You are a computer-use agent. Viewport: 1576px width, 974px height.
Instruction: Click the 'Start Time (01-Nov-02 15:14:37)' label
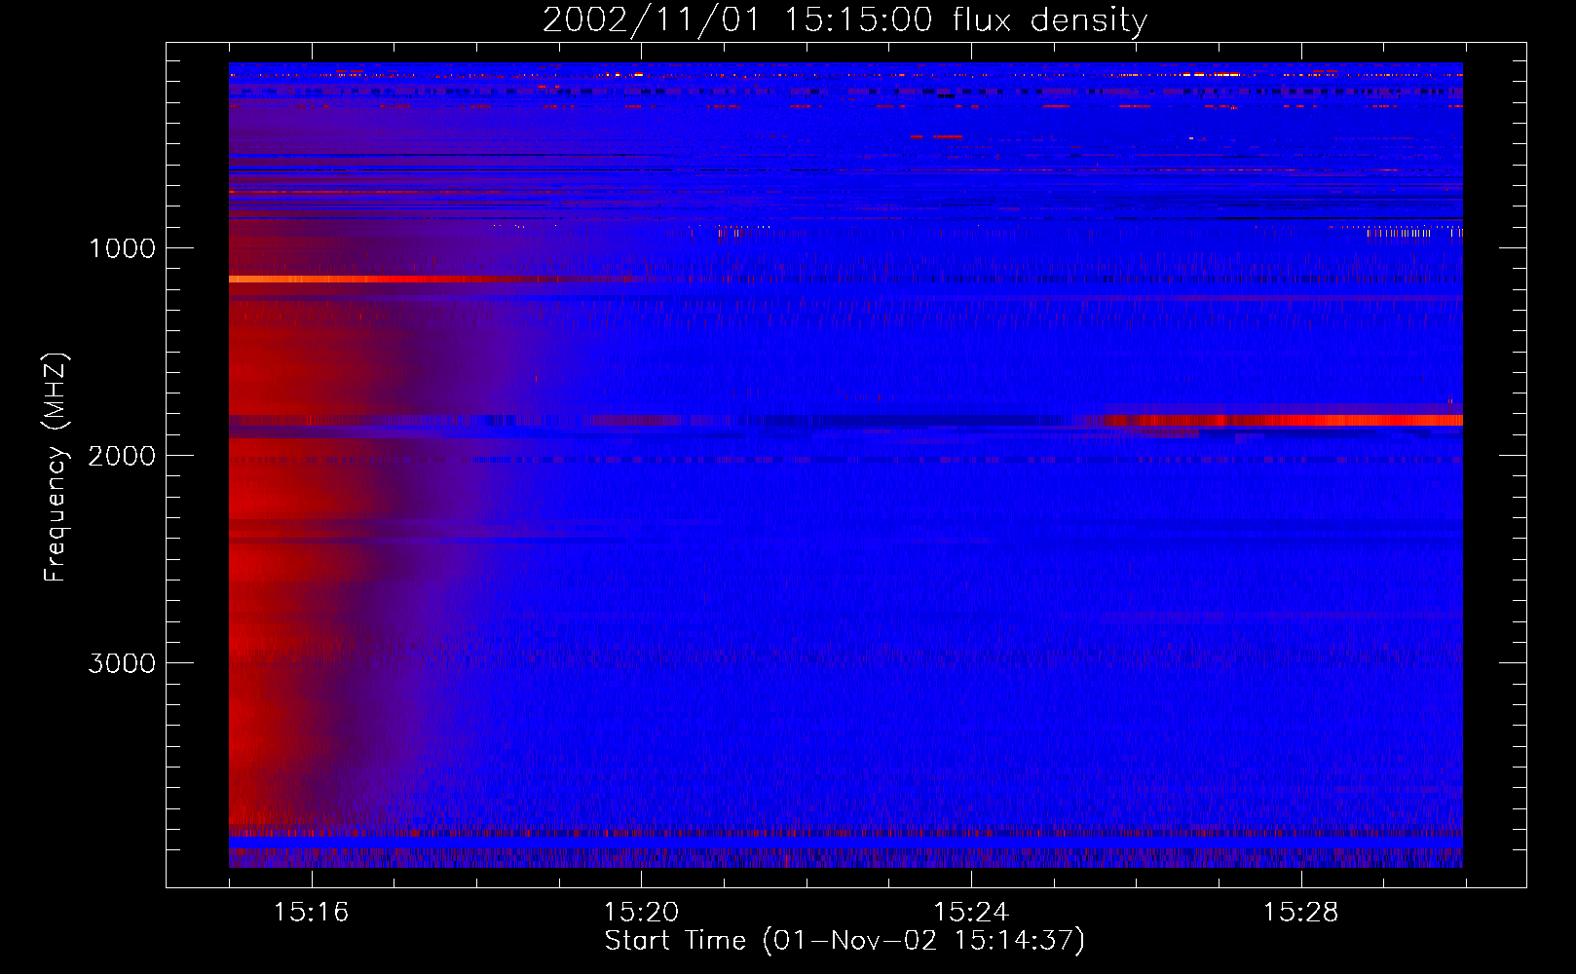click(844, 941)
